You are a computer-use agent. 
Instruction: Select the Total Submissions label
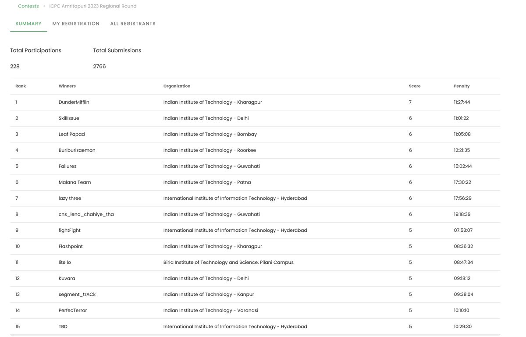117,50
